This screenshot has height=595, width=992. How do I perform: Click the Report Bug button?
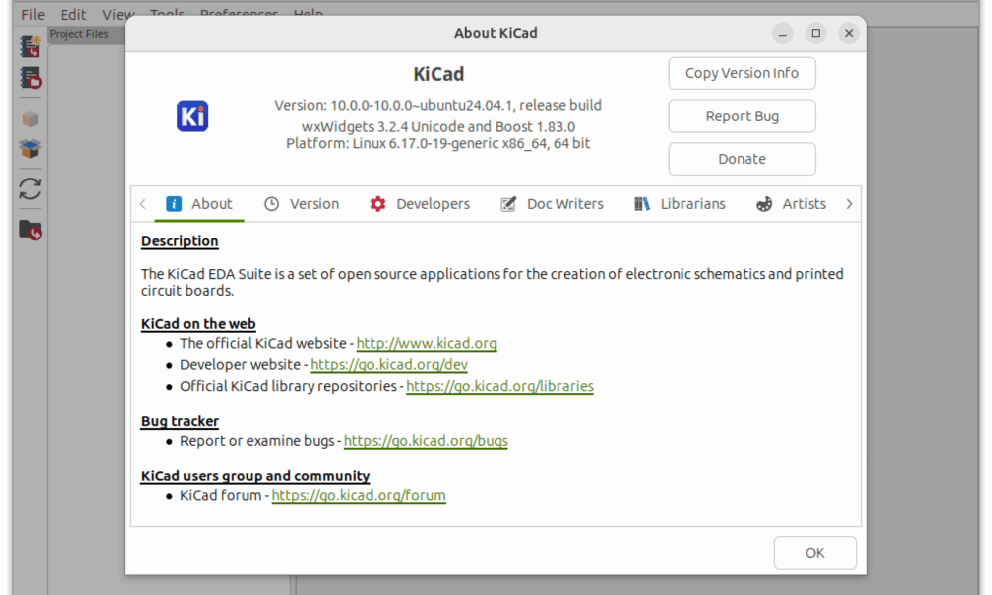click(742, 116)
